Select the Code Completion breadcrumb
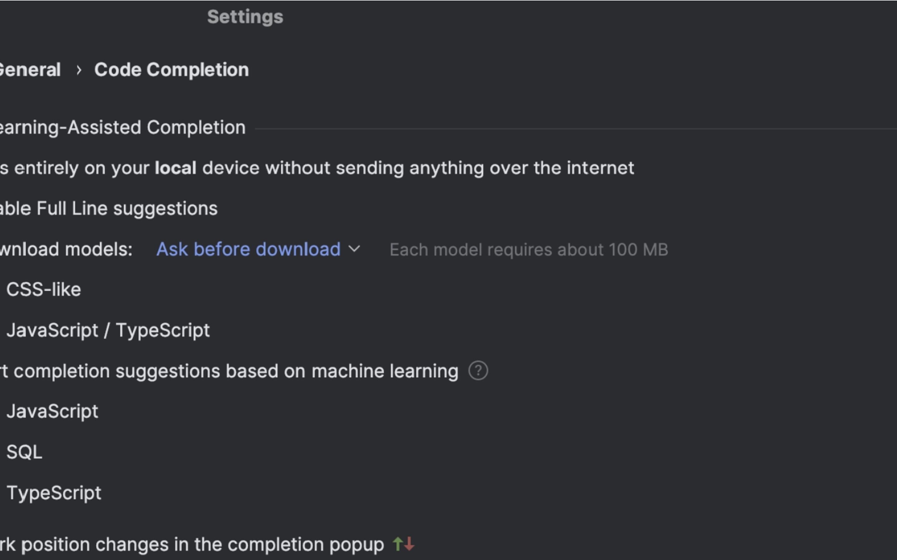 172,70
